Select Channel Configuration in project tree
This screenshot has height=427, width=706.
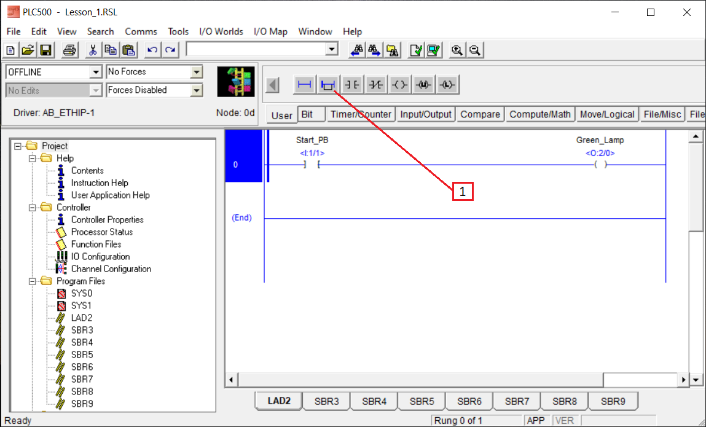(x=111, y=269)
